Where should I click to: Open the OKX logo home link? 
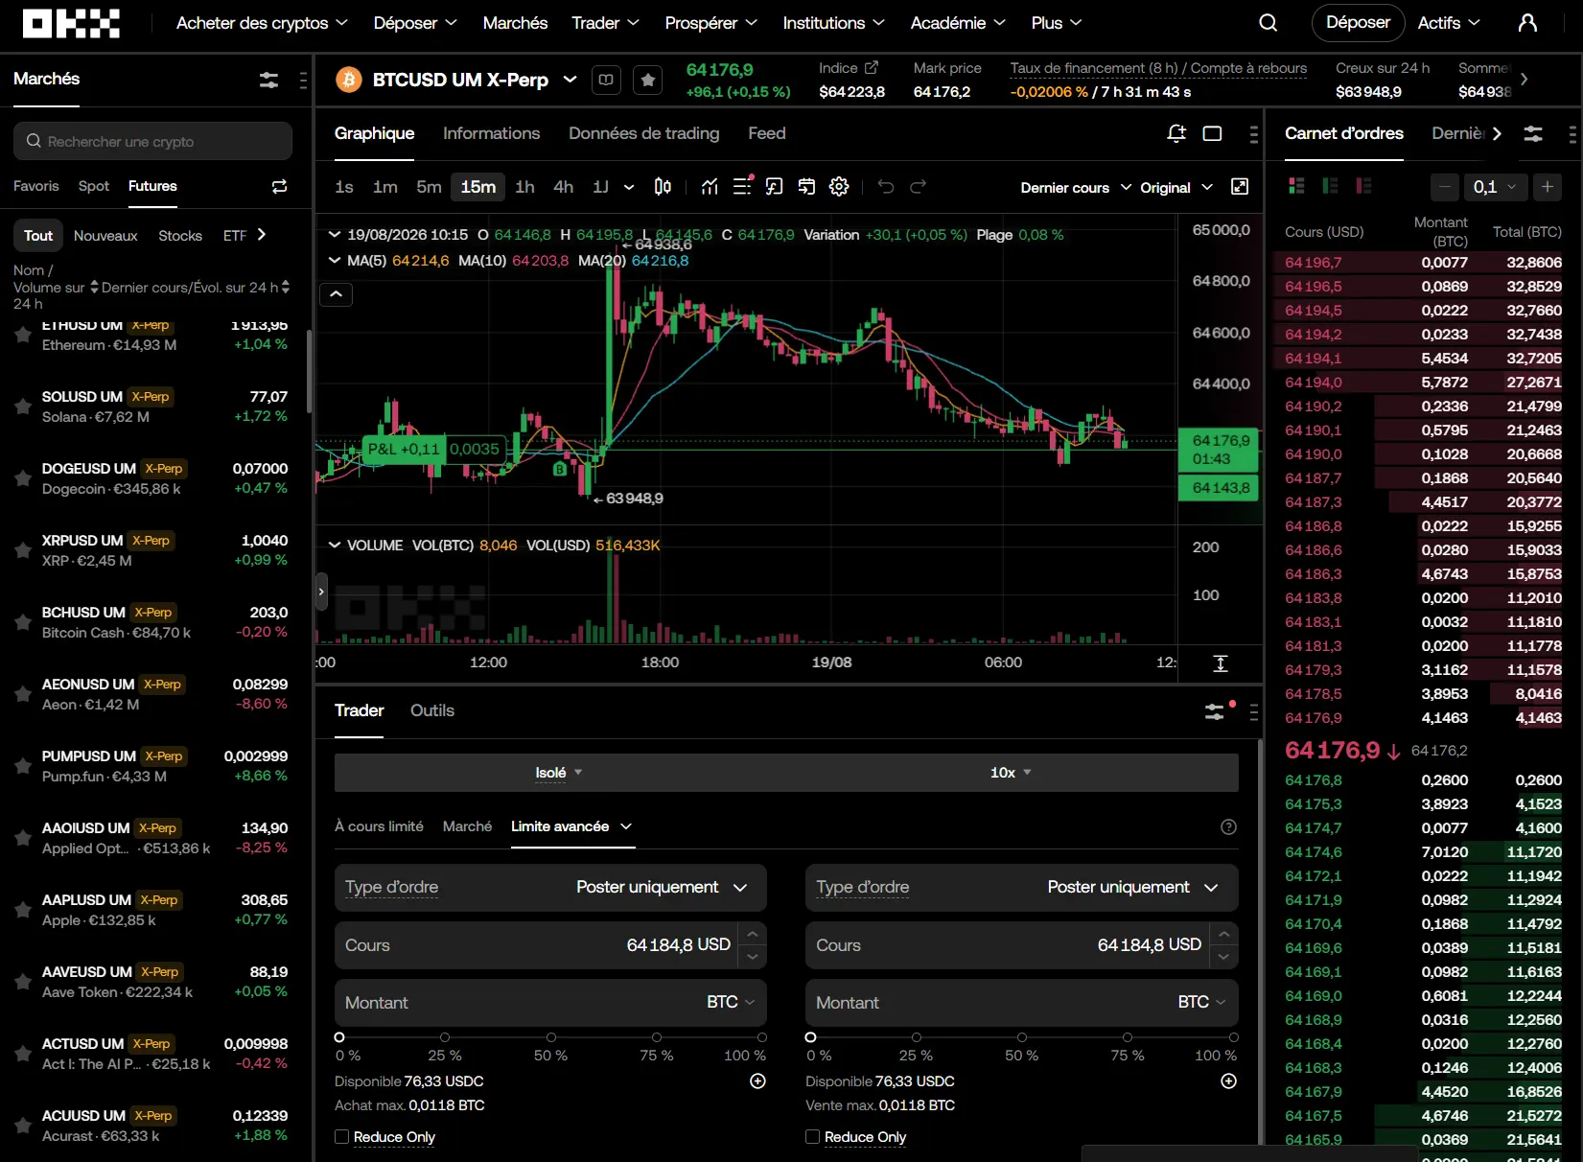pos(71,23)
